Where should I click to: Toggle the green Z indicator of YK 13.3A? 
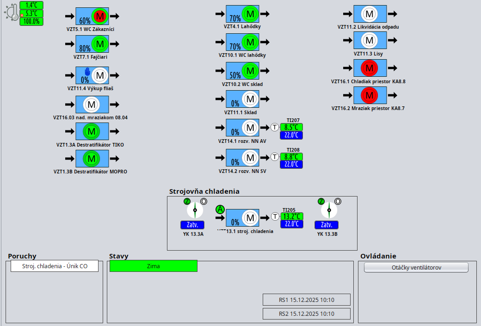click(187, 201)
